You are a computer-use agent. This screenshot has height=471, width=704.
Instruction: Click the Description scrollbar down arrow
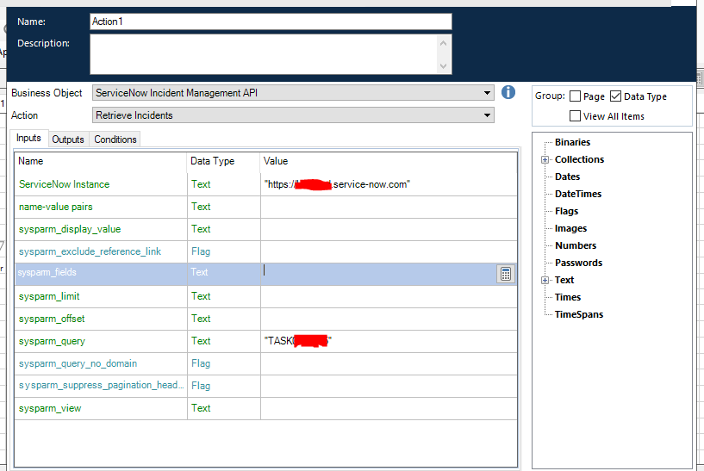pyautogui.click(x=444, y=66)
